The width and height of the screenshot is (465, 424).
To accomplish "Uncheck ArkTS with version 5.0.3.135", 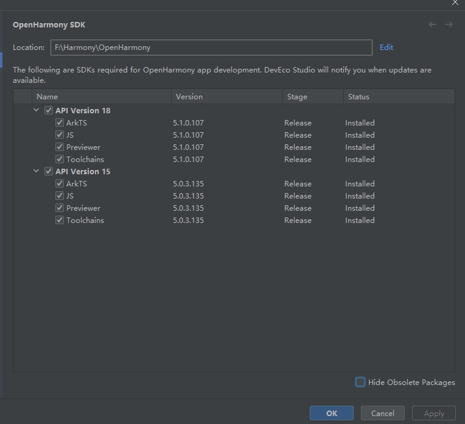I will 60,183.
